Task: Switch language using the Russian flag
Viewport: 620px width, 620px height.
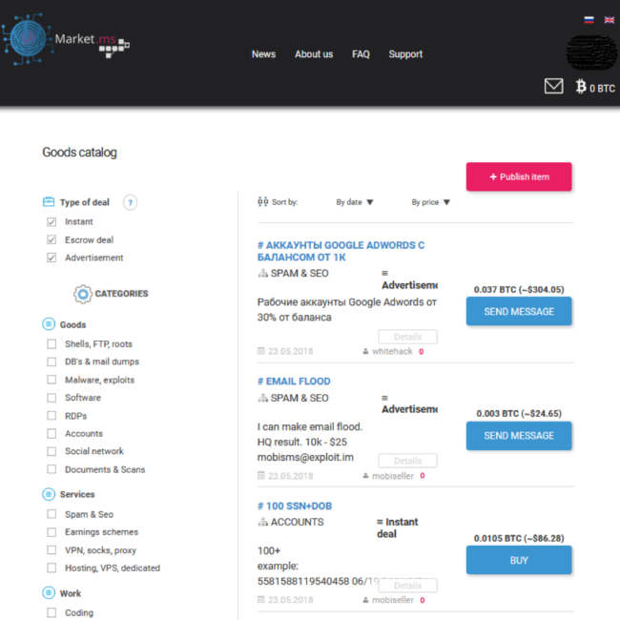Action: click(x=589, y=19)
